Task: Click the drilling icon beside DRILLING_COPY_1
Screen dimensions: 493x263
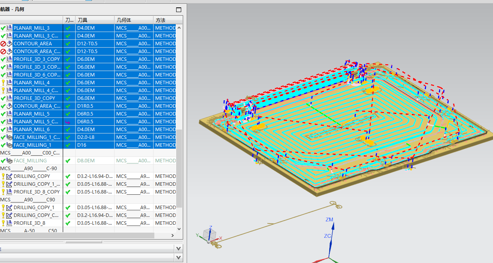Action: [10, 208]
